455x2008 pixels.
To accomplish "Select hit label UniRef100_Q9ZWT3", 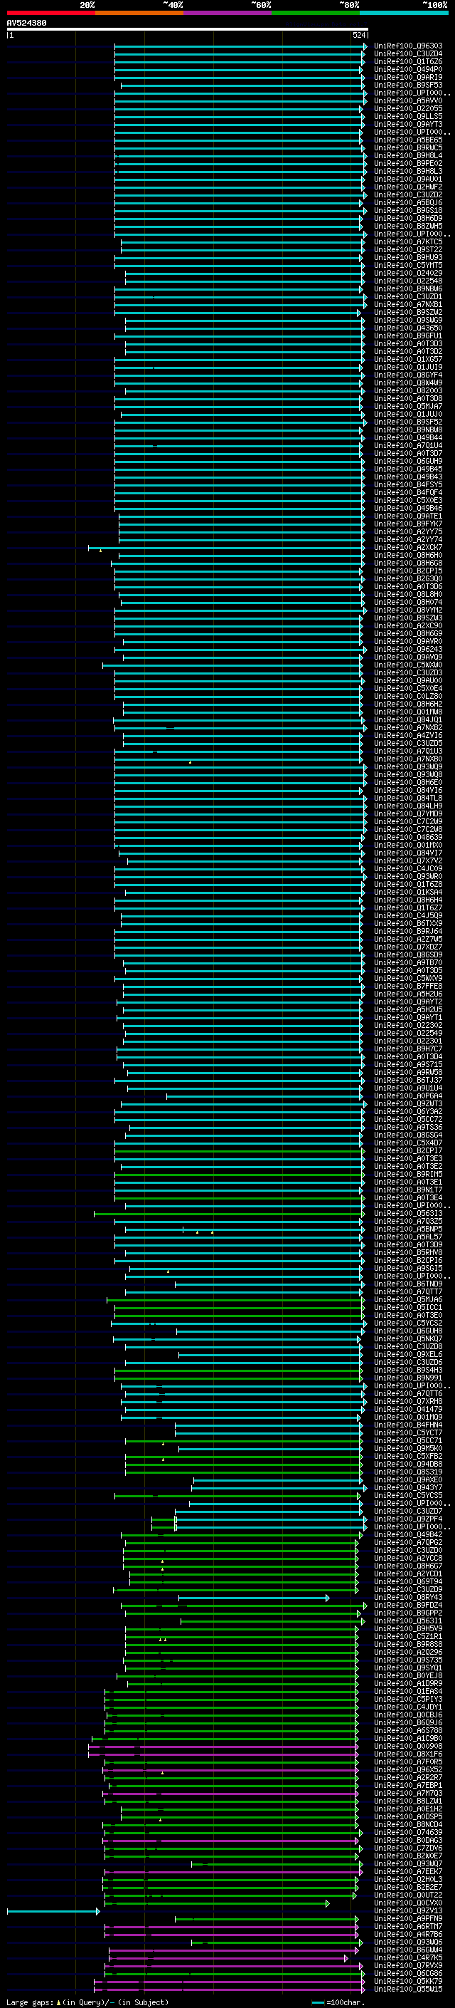I will click(x=408, y=1104).
